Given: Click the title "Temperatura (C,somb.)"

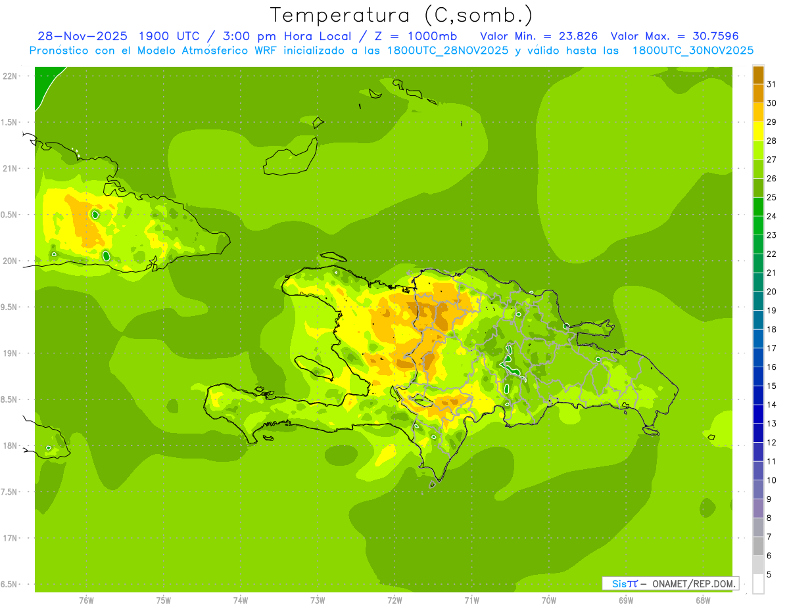Looking at the screenshot, I should click(x=401, y=15).
